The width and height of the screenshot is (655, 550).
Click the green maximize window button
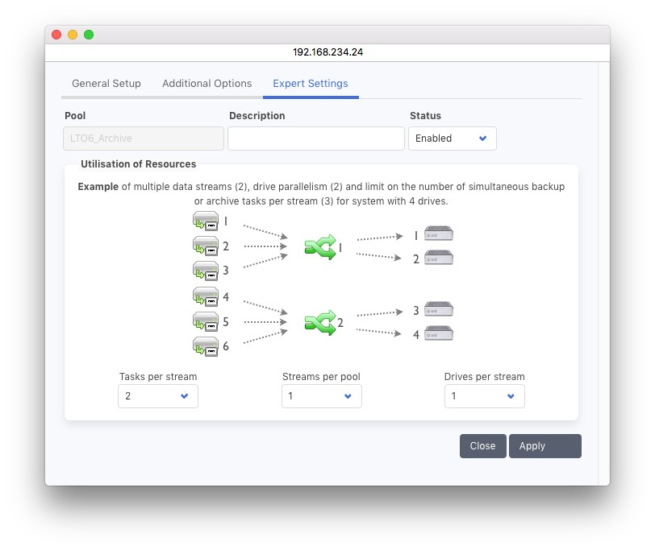(89, 35)
